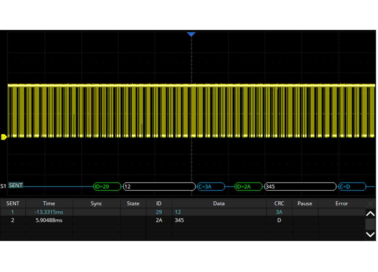Image resolution: width=378 pixels, height=272 pixels.
Task: Click the blue trigger position marker
Action: click(x=191, y=34)
